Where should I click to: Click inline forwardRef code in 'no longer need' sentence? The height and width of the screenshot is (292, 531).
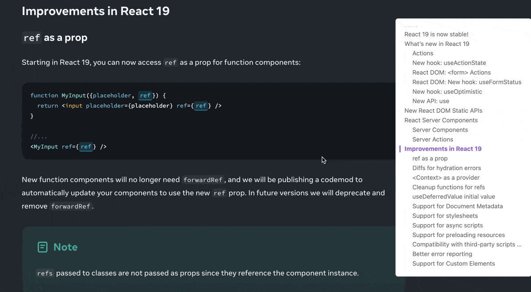(x=204, y=180)
